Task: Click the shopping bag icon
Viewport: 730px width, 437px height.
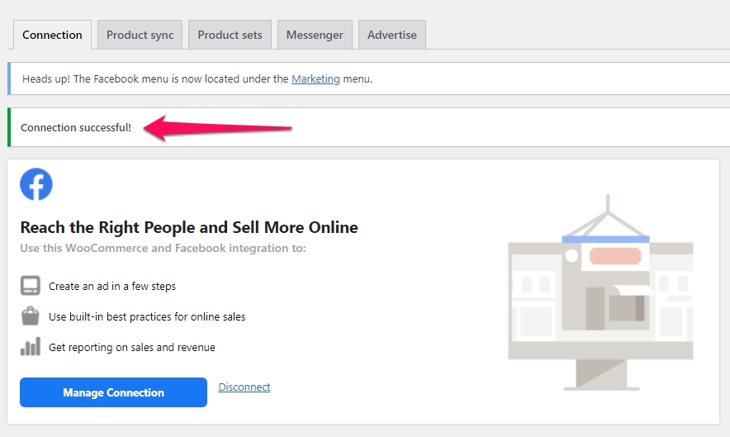Action: click(31, 316)
